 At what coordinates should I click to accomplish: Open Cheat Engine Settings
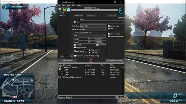click(121, 17)
